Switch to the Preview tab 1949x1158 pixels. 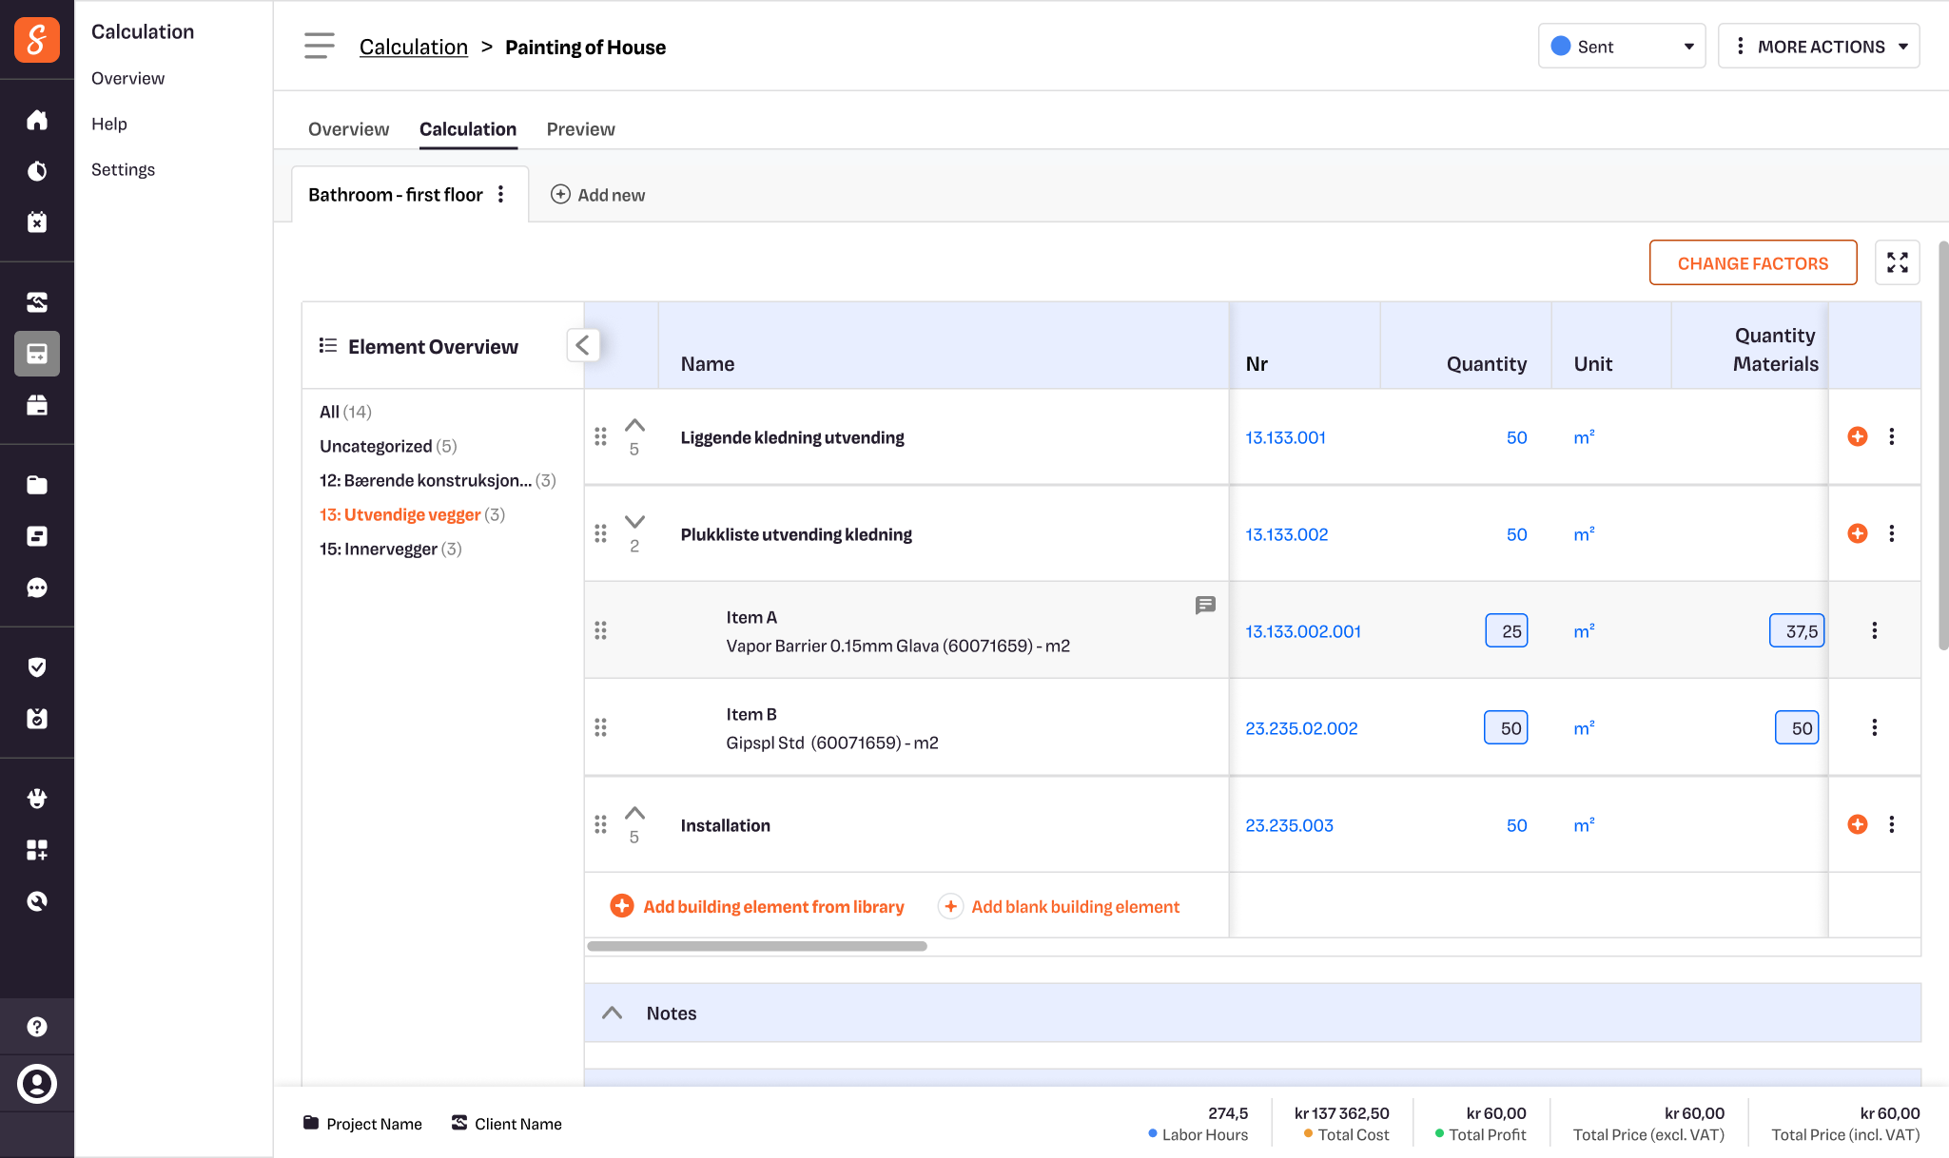point(580,128)
